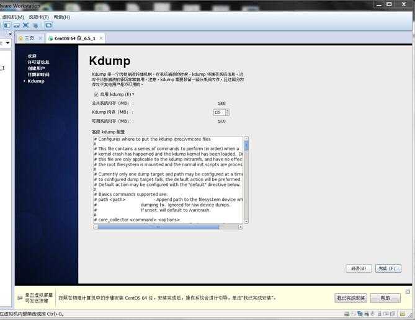Viewport: 415px width, 320px height.
Task: Click the console view toolbar icon
Action: tap(48, 25)
